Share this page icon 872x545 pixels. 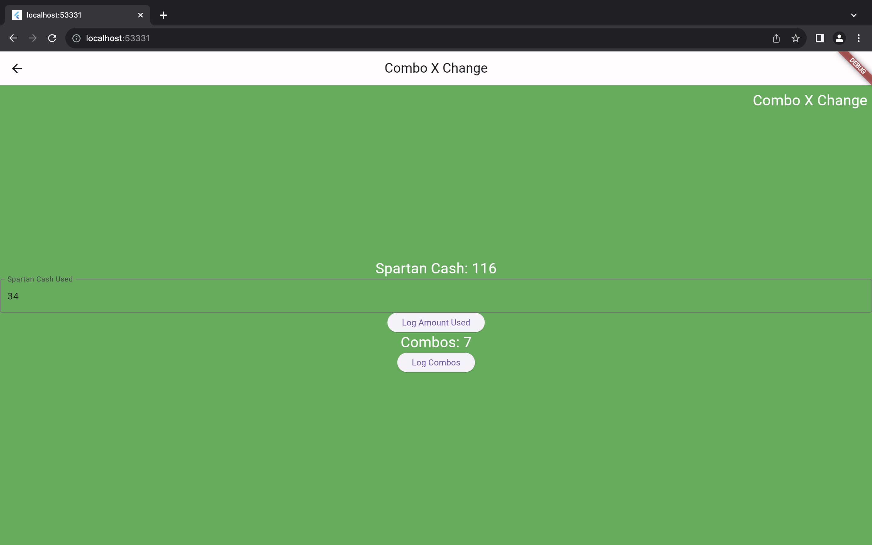[776, 38]
